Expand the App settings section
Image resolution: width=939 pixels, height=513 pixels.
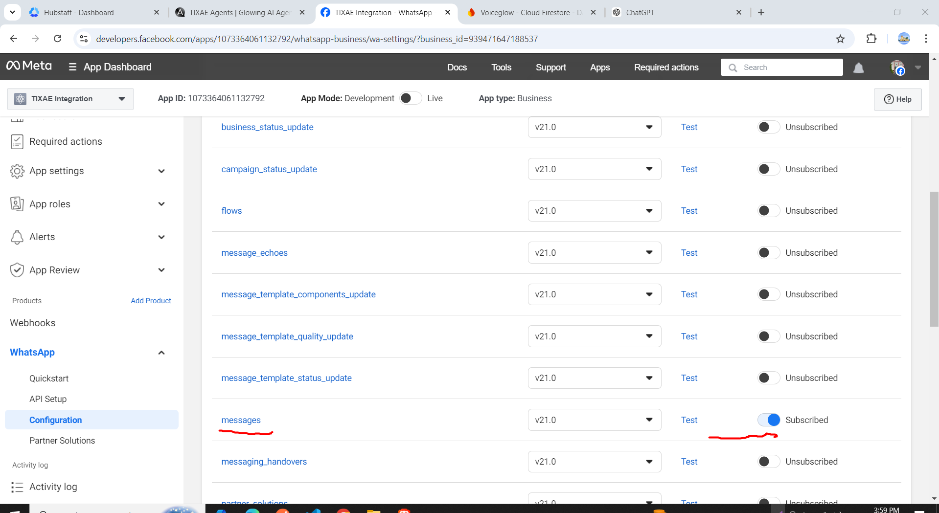pos(161,171)
